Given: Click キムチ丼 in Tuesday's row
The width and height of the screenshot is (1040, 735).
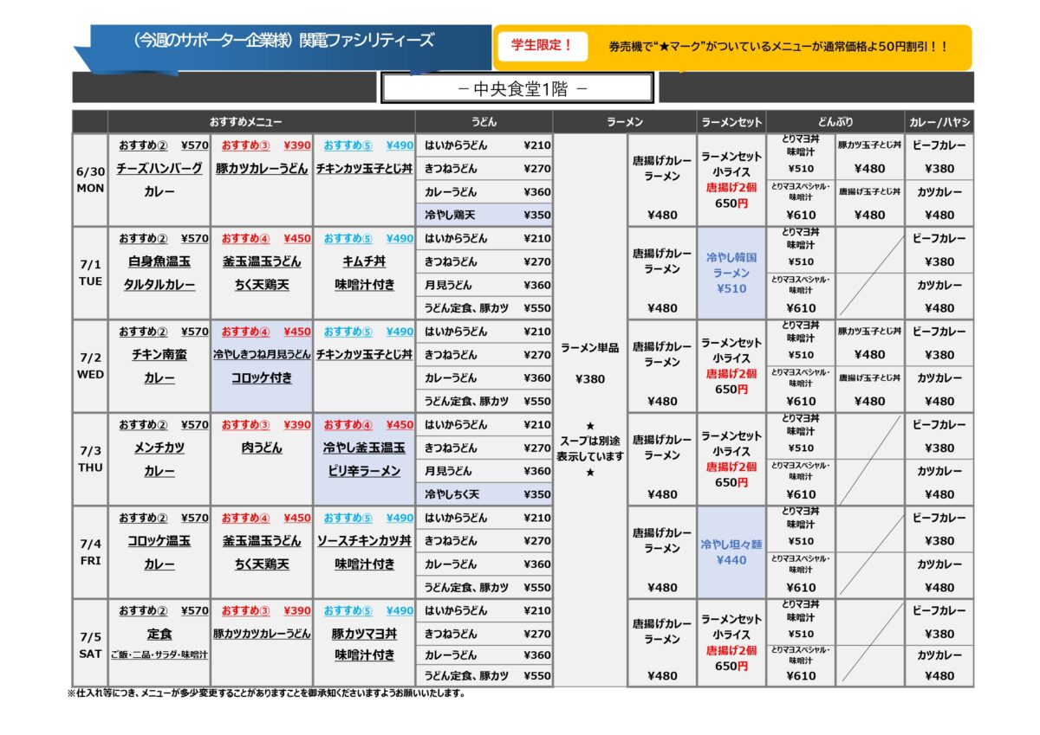Looking at the screenshot, I should [x=364, y=261].
